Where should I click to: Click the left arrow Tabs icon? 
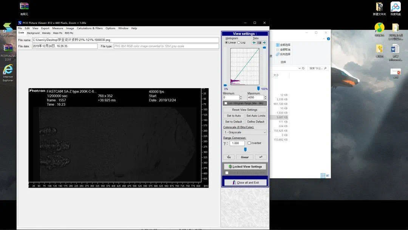coord(254,43)
